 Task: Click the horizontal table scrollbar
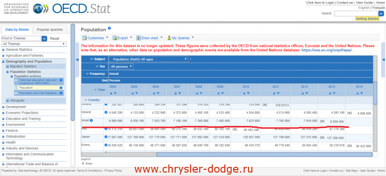click(x=264, y=154)
